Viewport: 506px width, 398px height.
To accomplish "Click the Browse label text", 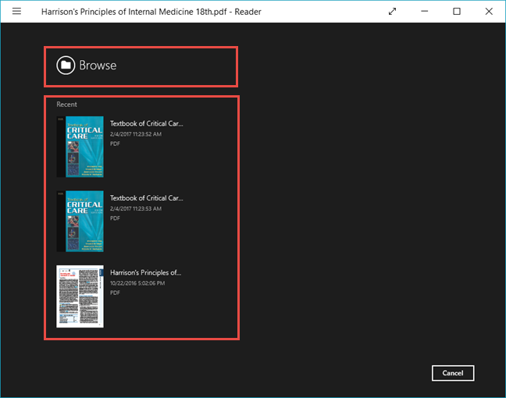I will pyautogui.click(x=98, y=66).
